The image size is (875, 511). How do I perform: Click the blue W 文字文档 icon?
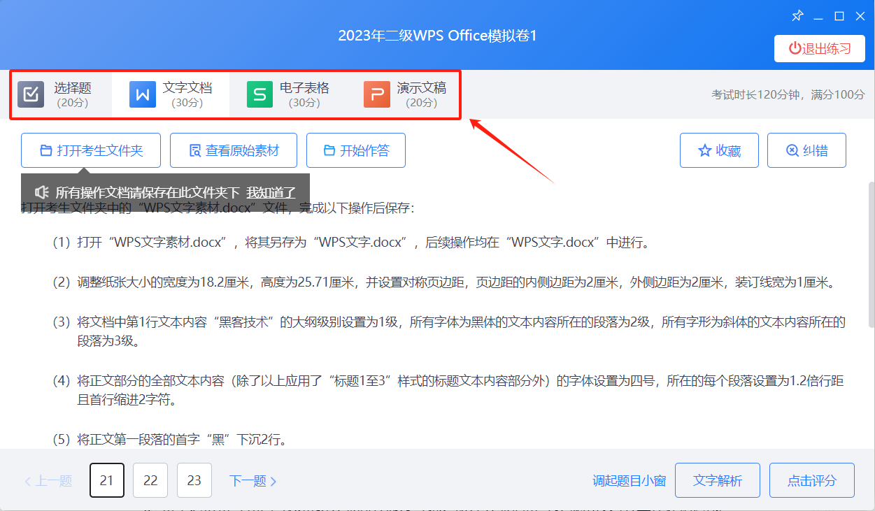(x=143, y=94)
